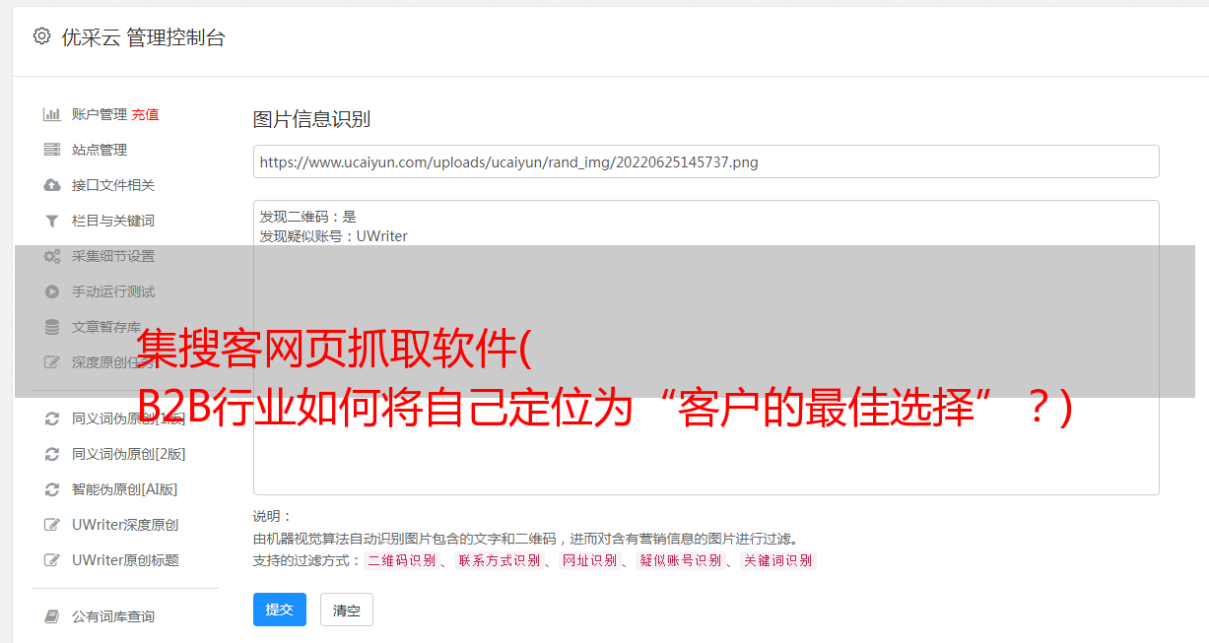The height and width of the screenshot is (643, 1209).
Task: Click the 关键词识别 tag
Action: pos(778,560)
